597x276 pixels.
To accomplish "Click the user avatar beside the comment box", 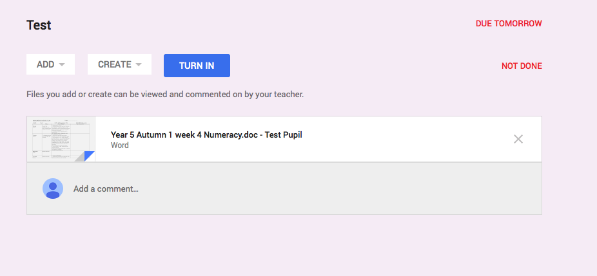I will tap(52, 189).
